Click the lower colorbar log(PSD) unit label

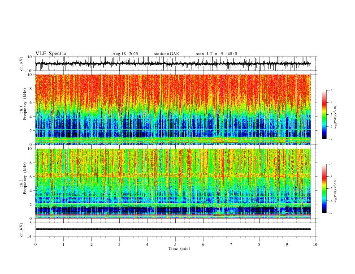point(335,191)
